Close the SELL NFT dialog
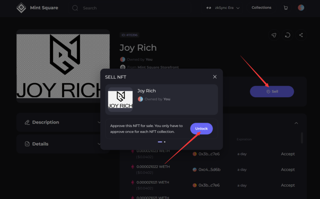The width and height of the screenshot is (320, 199). tap(215, 77)
